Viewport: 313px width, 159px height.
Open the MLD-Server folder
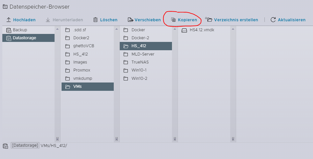click(143, 54)
